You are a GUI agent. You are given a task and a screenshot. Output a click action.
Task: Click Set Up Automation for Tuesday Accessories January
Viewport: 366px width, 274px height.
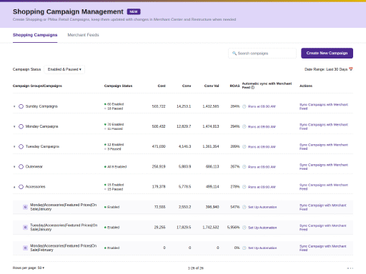[262, 228]
